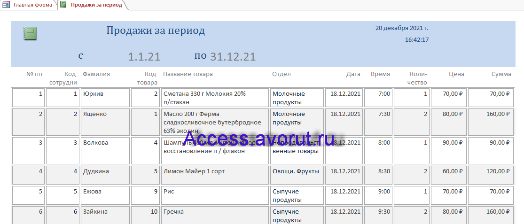Click the time cell 8:30
Screen dimensions: 524x224
pos(378,175)
